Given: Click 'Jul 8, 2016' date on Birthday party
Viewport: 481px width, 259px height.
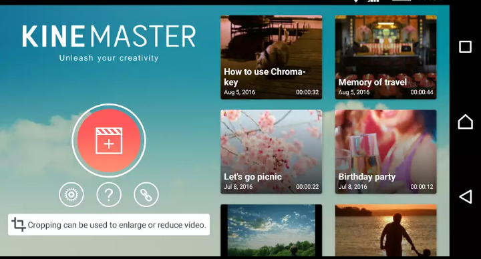Looking at the screenshot, I should click(353, 187).
